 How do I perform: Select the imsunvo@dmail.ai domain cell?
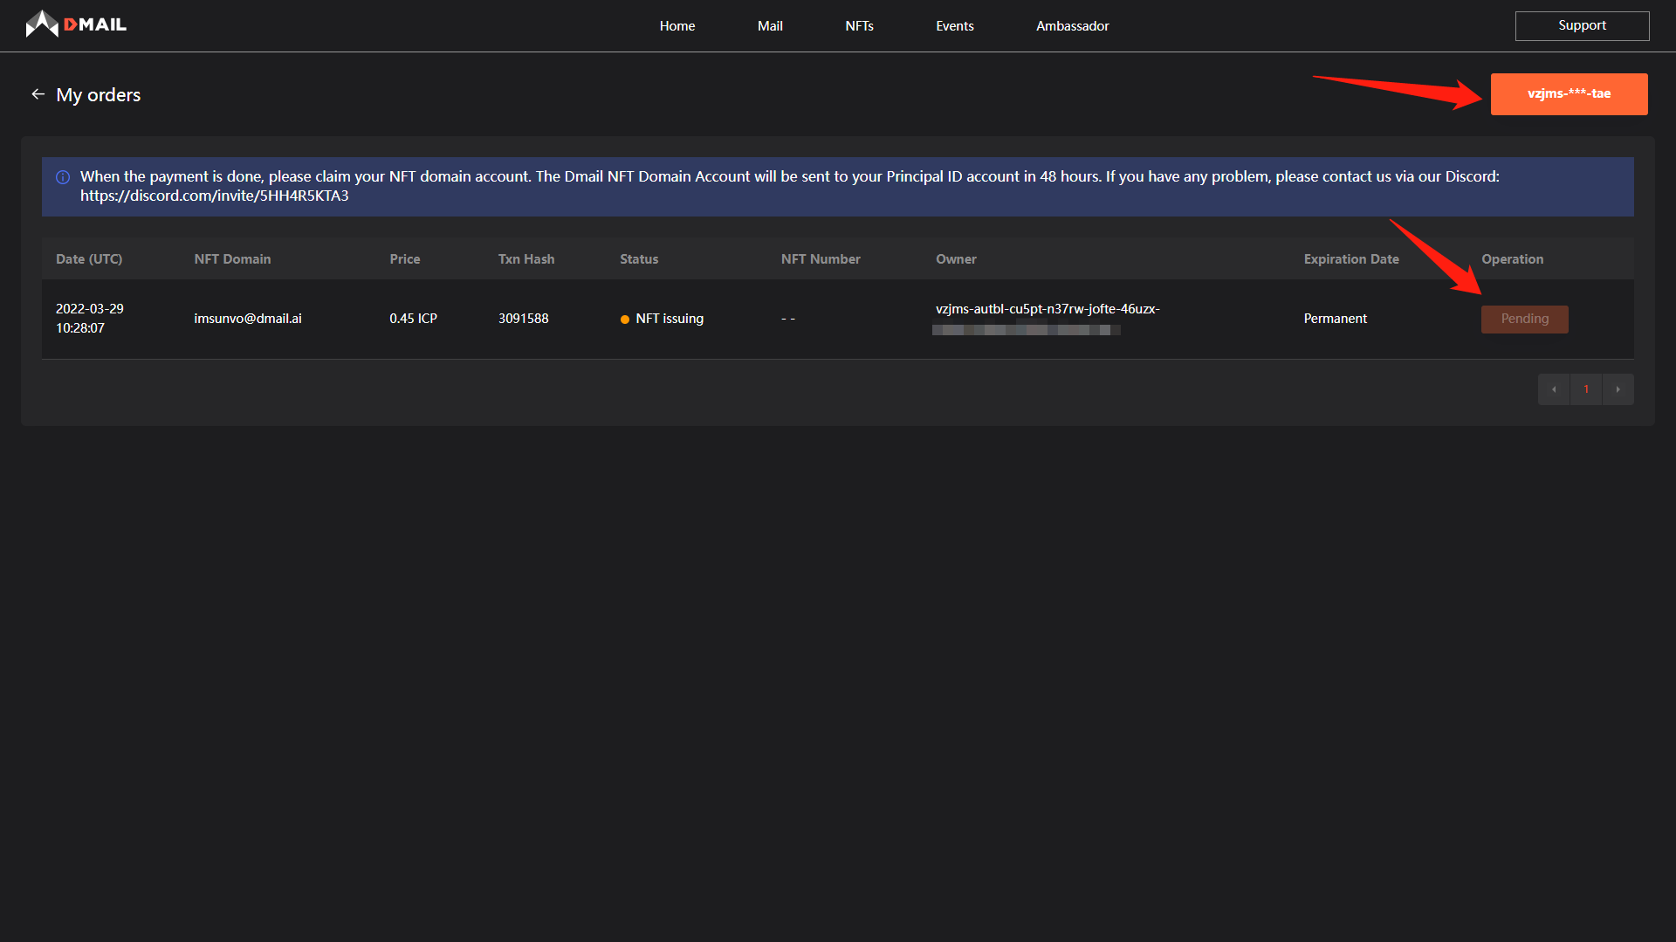tap(248, 319)
